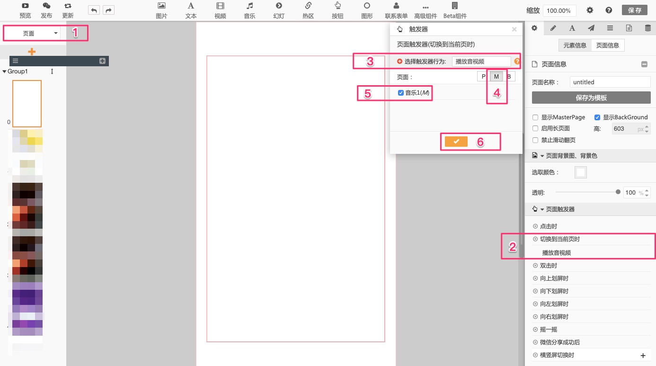The height and width of the screenshot is (366, 656).
Task: Open the help question mark icon
Action: click(609, 10)
